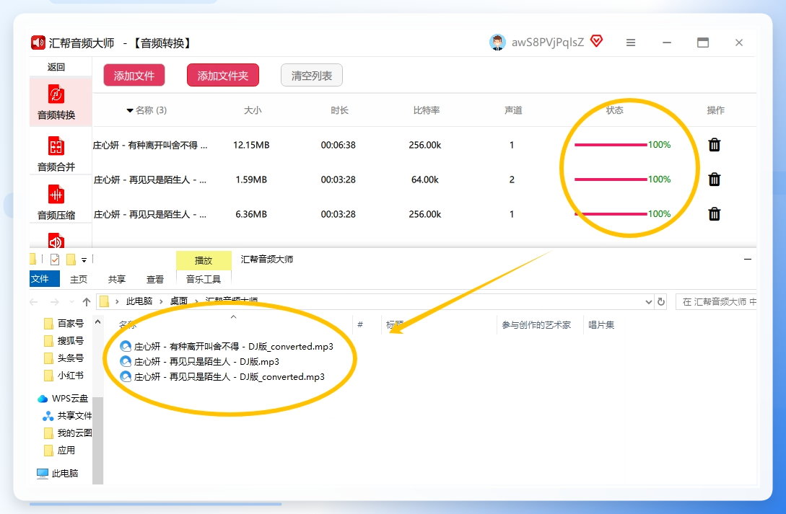This screenshot has height=514, width=786.
Task: Expand the address bar history dropdown
Action: point(649,302)
